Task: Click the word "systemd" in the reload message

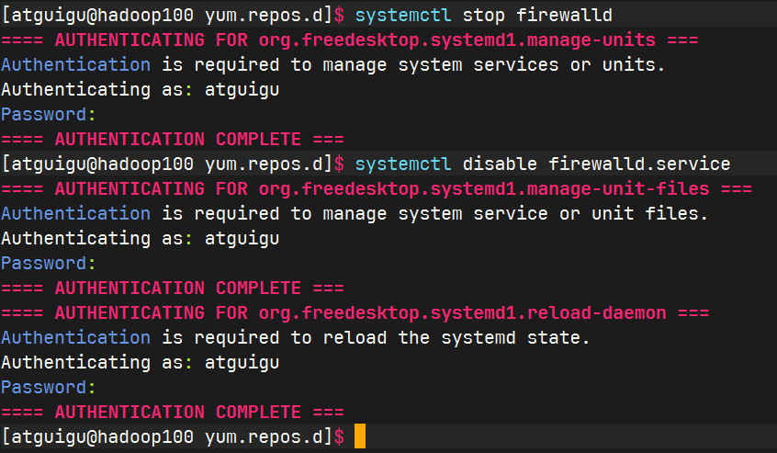Action: tap(472, 338)
